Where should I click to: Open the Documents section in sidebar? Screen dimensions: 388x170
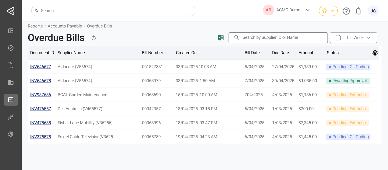[x=11, y=65]
